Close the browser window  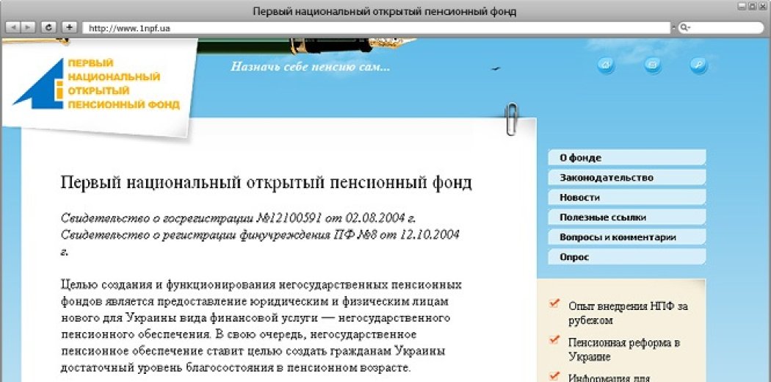coord(761,7)
